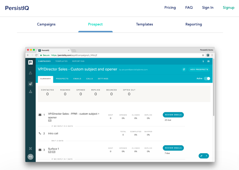Reload the page with the browser refresh icon
Image resolution: width=239 pixels, height=170 pixels.
(36, 55)
